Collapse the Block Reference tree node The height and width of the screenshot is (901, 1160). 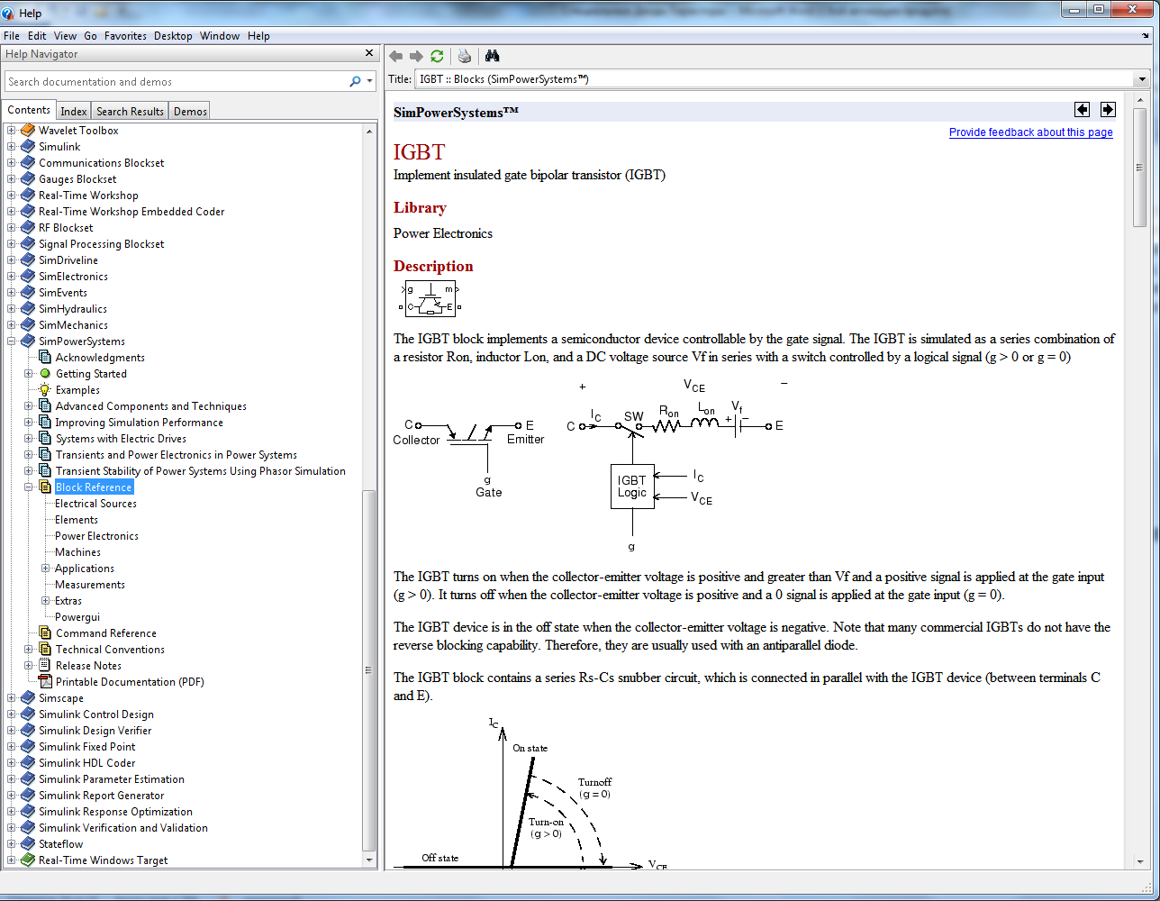29,487
